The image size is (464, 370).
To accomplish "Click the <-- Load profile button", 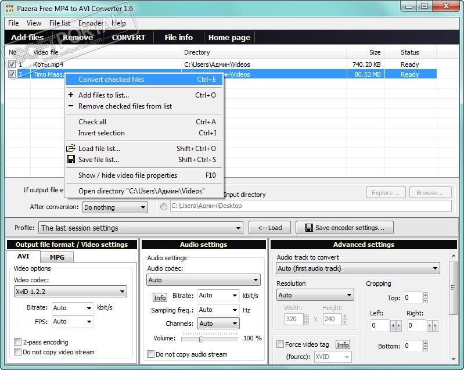I will click(x=269, y=228).
